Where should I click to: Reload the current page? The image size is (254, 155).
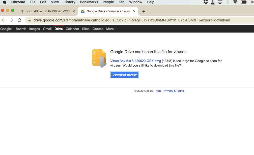[19, 20]
